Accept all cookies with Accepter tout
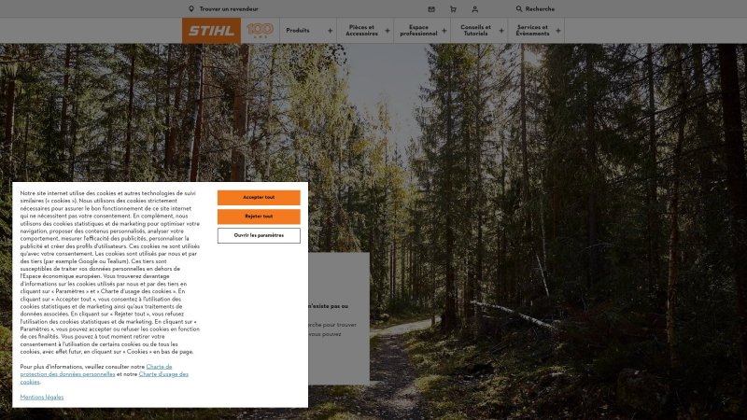The height and width of the screenshot is (420, 747). click(x=259, y=198)
